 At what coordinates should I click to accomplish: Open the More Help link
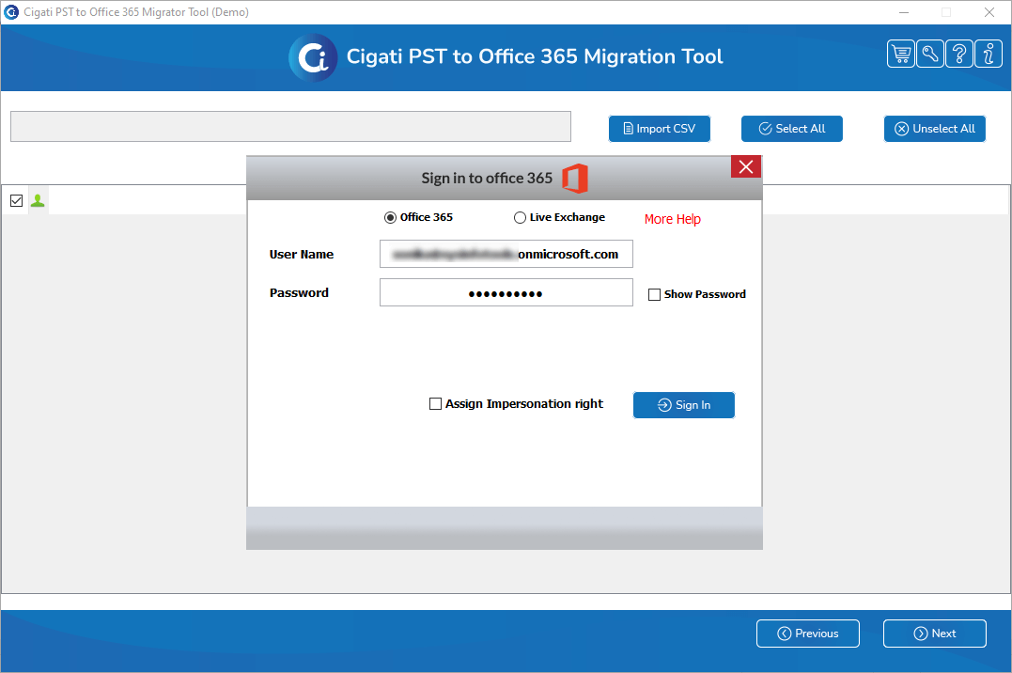pyautogui.click(x=673, y=219)
